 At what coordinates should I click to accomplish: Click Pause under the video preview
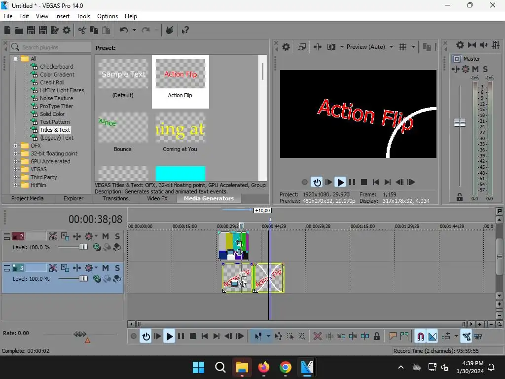point(352,182)
